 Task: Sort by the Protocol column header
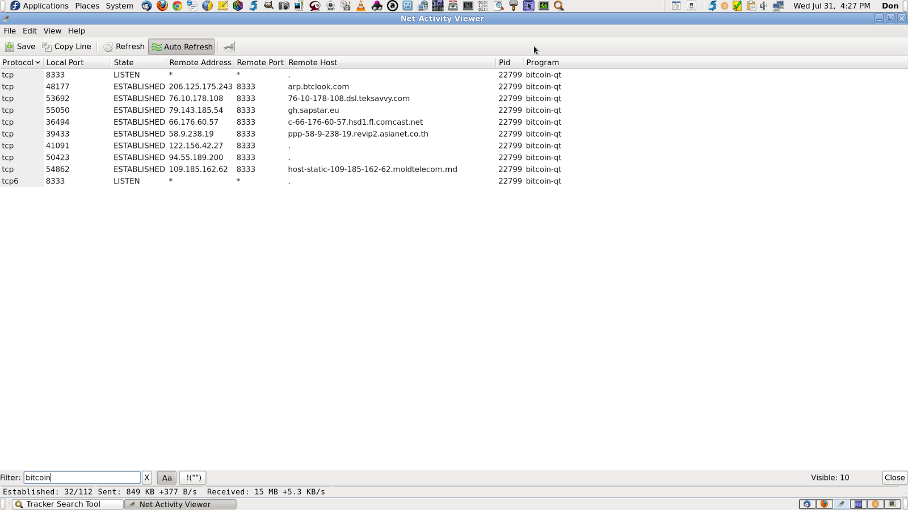[x=22, y=62]
